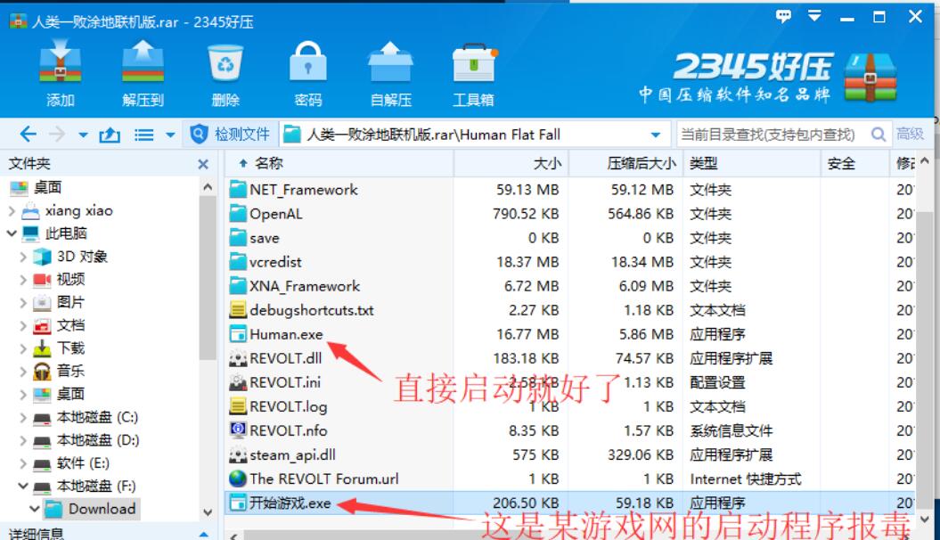Expand the 本地磁盘 (C:) tree node
The image size is (940, 540).
pos(23,417)
